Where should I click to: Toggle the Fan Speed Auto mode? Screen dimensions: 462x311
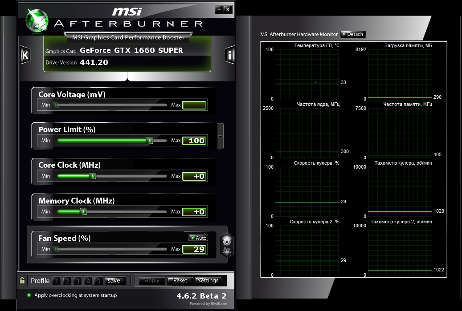198,238
